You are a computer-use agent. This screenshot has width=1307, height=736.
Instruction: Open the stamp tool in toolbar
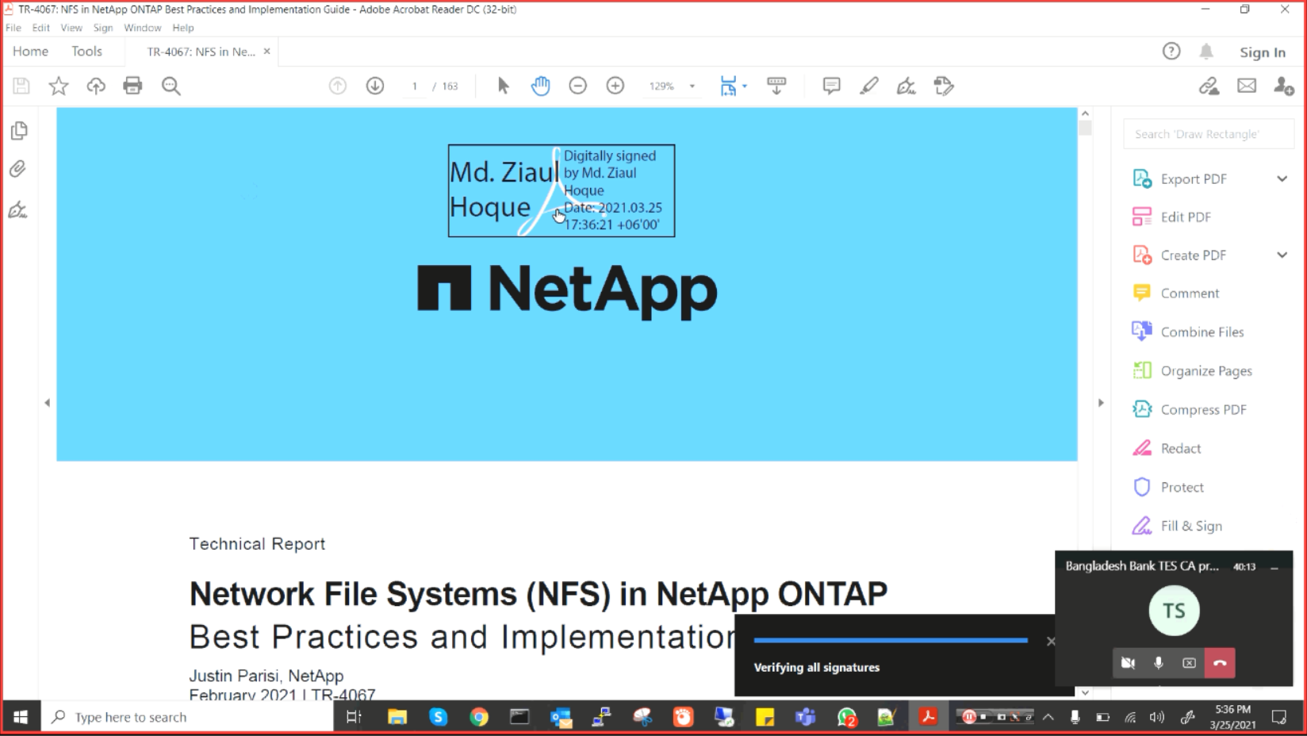pyautogui.click(x=944, y=86)
